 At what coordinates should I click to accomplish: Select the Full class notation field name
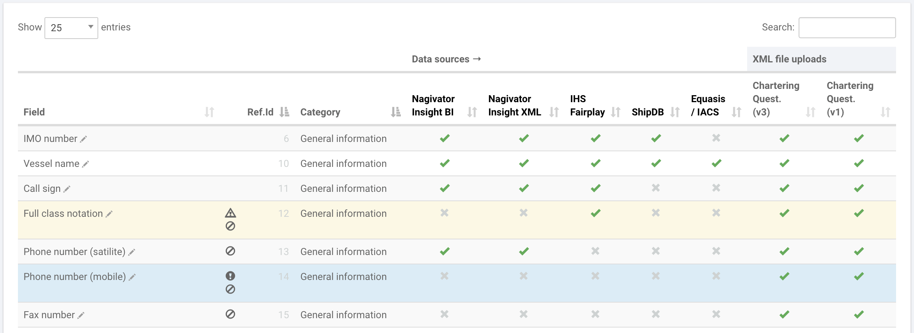pos(63,214)
